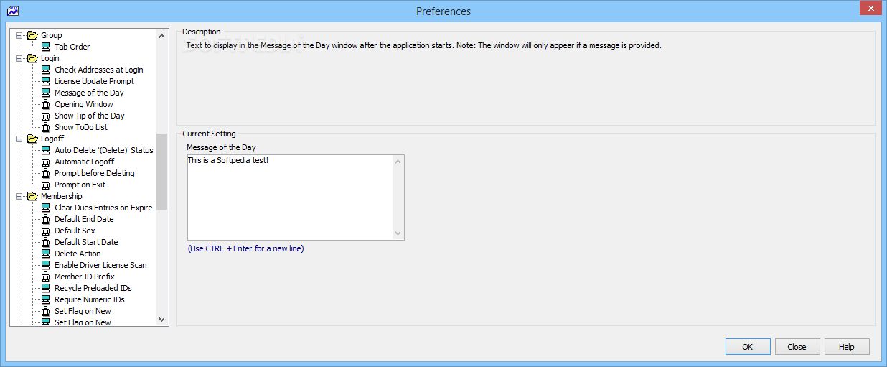Collapse the Membership tree node
This screenshot has height=367, width=887.
19,196
